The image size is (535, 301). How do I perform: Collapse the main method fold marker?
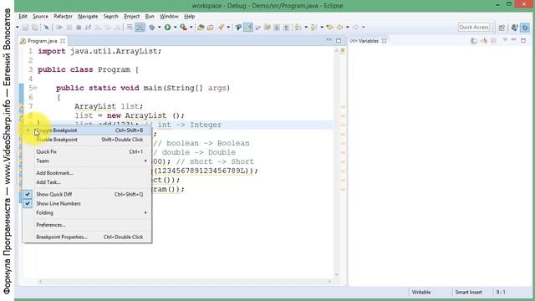[35, 88]
